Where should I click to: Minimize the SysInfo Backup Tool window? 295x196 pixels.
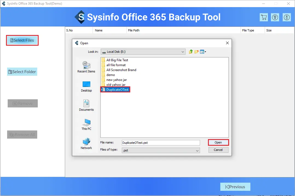click(x=264, y=4)
